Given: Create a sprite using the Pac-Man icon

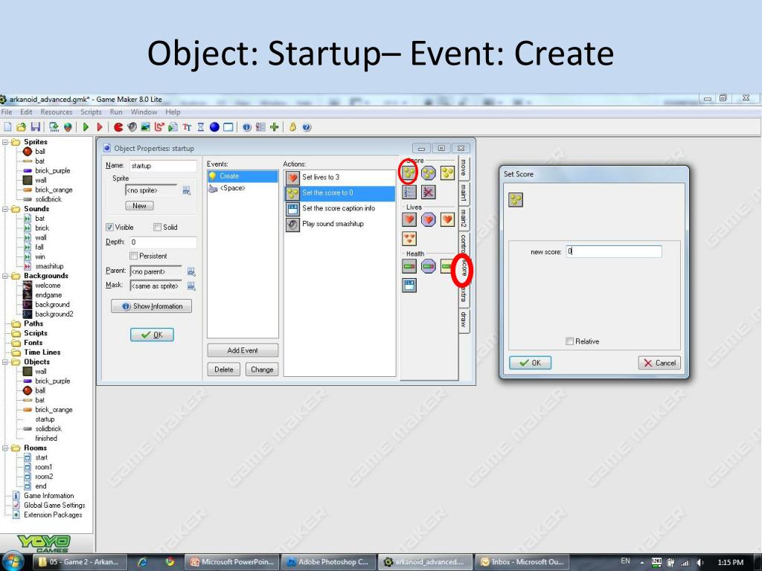Looking at the screenshot, I should pos(118,127).
